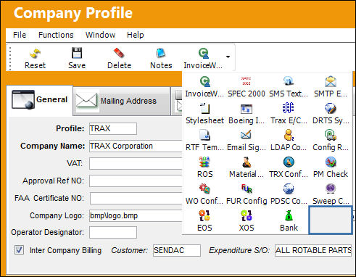Screen dimensions: 356x277
Task: Click the Company Logo path field
Action: pyautogui.click(x=136, y=215)
